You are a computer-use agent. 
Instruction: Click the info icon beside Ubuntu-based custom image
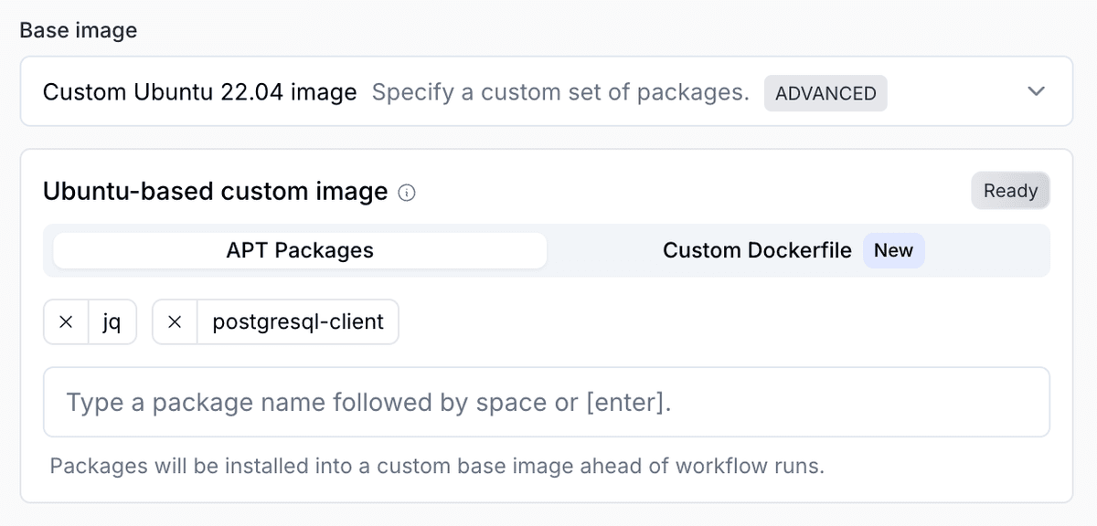tap(407, 192)
